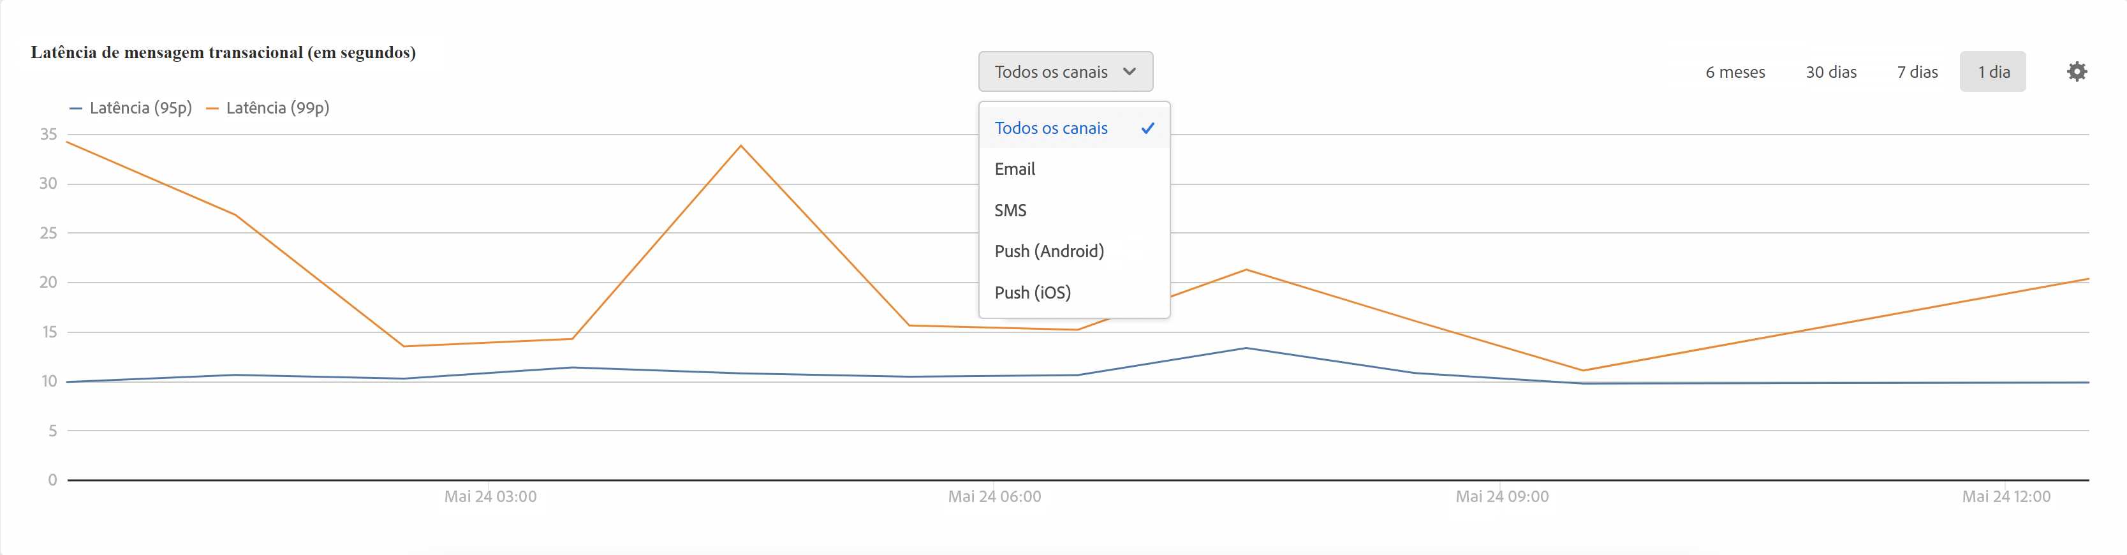Screen dimensions: 2127x555
Task: Click the Mai 24 03:00 axis label
Action: tap(490, 496)
